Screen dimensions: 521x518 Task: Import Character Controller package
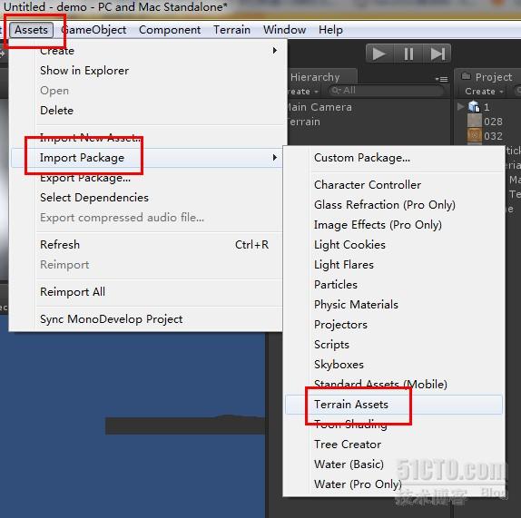(394, 185)
